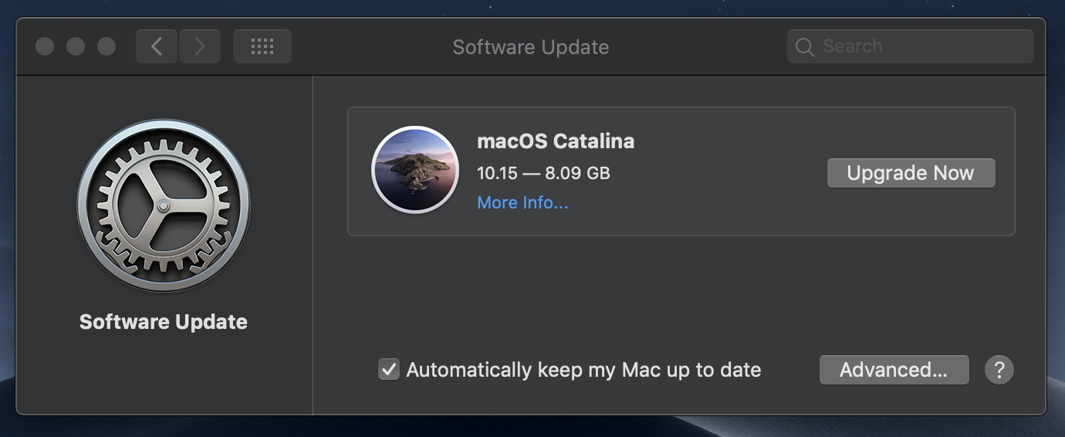Click the macOS Catalina title text
Image resolution: width=1065 pixels, height=437 pixels.
point(556,141)
